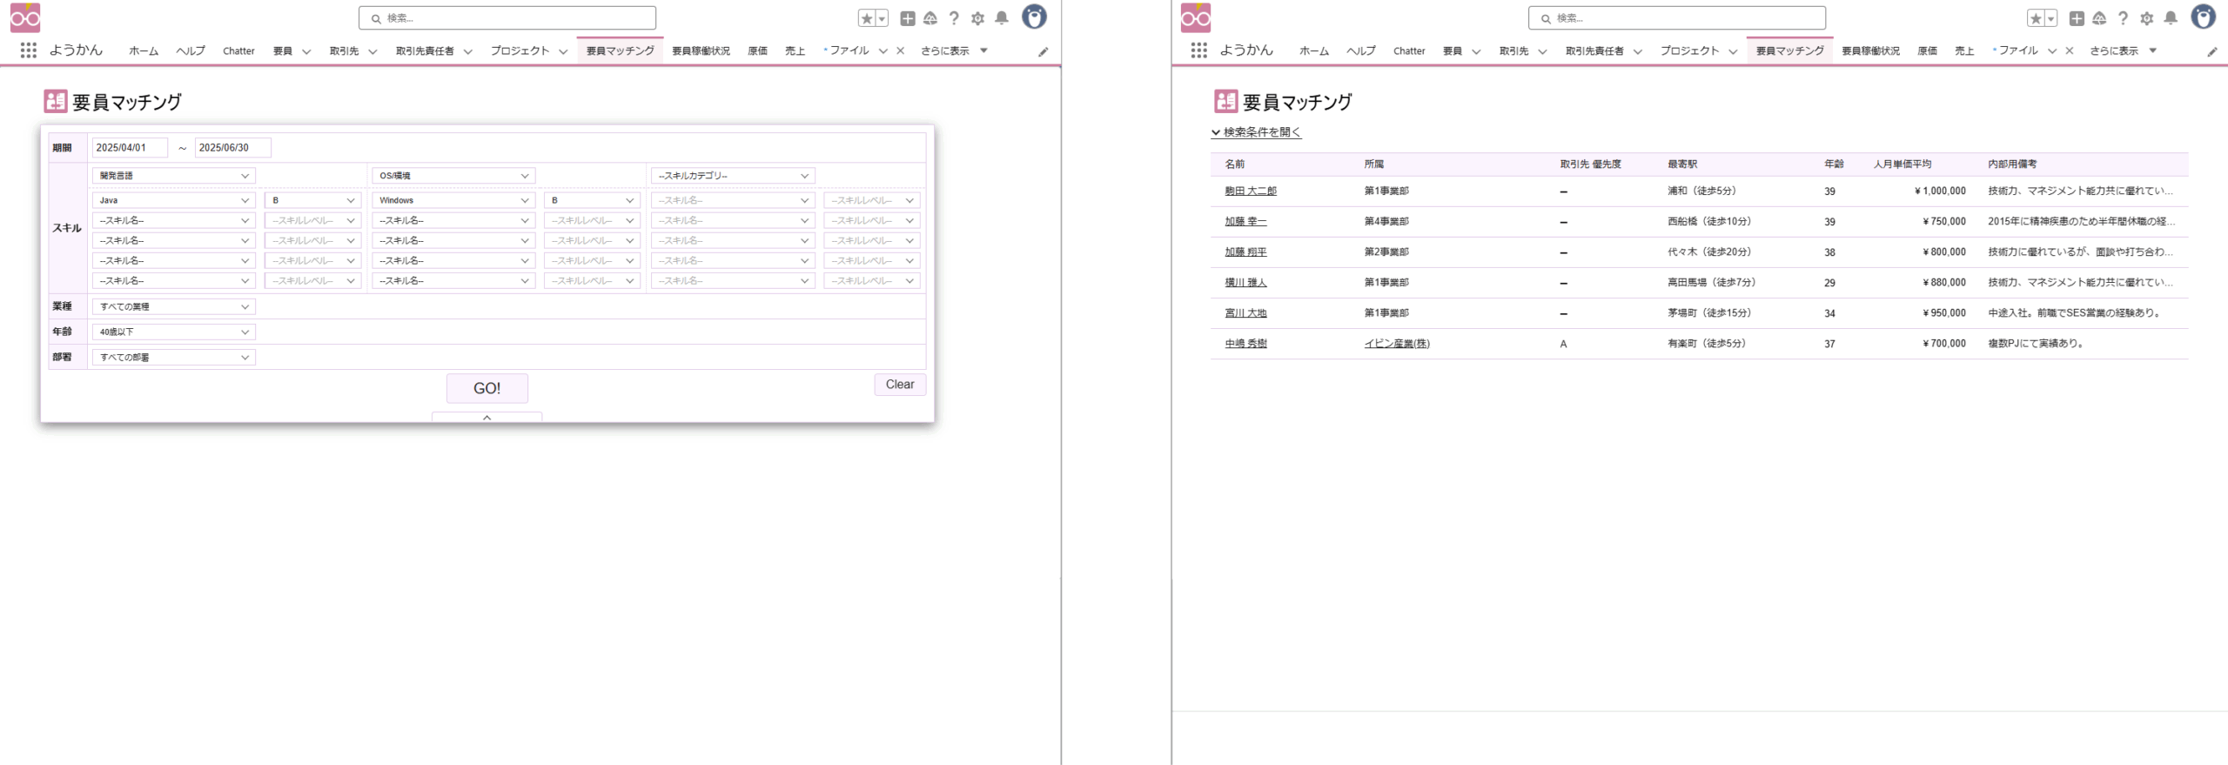2228x765 pixels.
Task: Click the Clear button
Action: click(x=899, y=385)
